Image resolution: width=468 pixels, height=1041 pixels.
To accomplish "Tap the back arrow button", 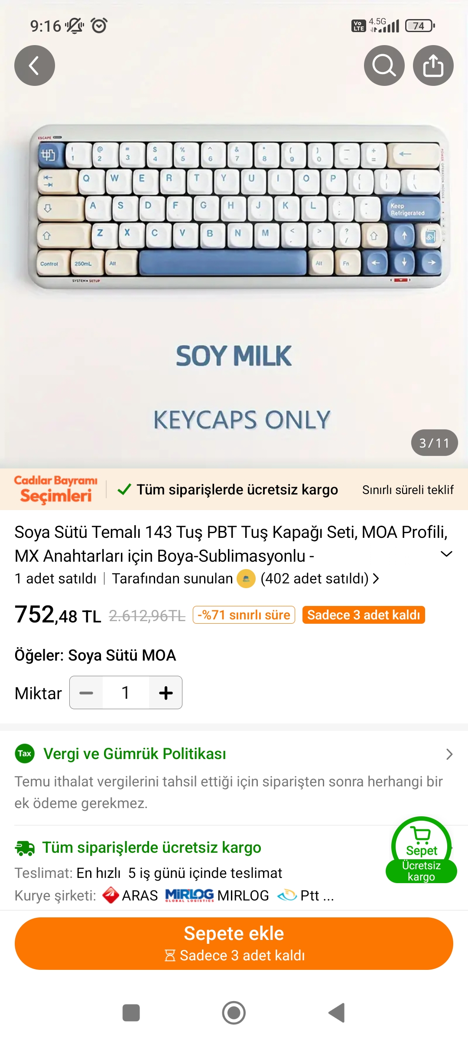I will (x=35, y=65).
